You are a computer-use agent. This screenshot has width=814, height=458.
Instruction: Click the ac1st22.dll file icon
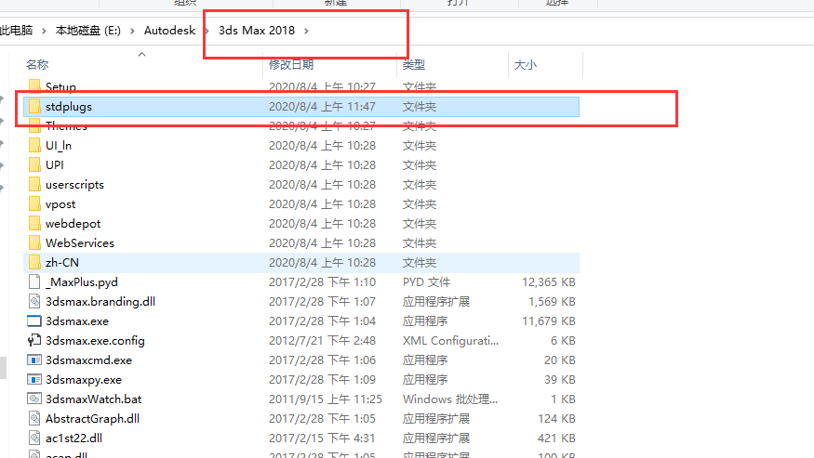[34, 438]
